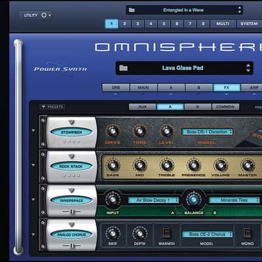Open the Air Blow Decay 1 dropdown
The image size is (262, 262).
point(153,200)
